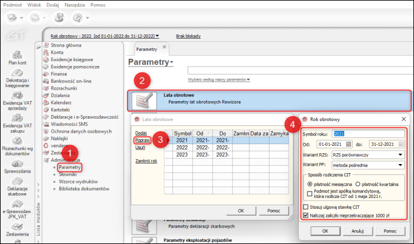This screenshot has width=414, height=244.
Task: Open dropdown arrow beside help toolbar icon
Action: (x=87, y=18)
